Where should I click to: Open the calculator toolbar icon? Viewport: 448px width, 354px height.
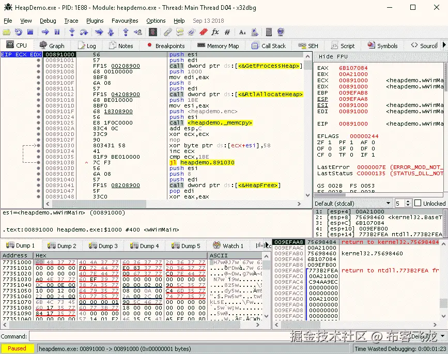[268, 32]
